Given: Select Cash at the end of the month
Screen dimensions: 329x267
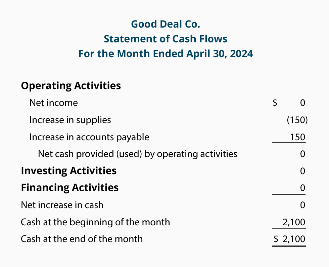Looking at the screenshot, I should 82,239.
